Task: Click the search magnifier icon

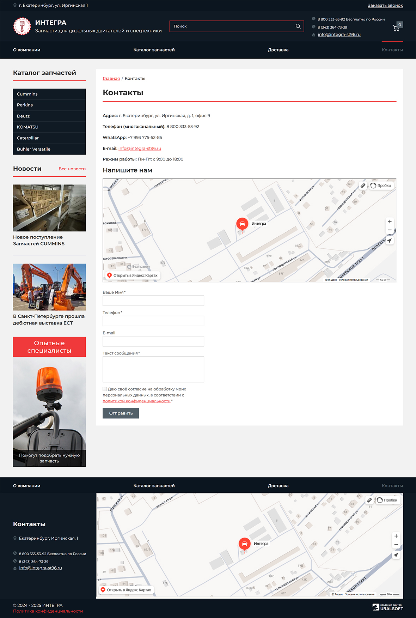Action: click(298, 26)
